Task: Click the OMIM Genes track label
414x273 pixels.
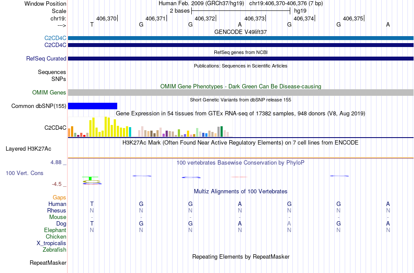Action: click(x=49, y=93)
